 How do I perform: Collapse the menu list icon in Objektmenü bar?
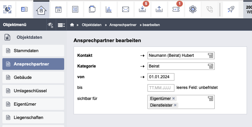tap(61, 25)
